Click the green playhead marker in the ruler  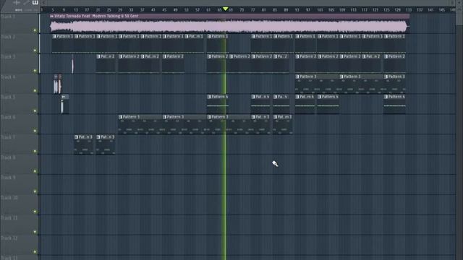tap(225, 9)
